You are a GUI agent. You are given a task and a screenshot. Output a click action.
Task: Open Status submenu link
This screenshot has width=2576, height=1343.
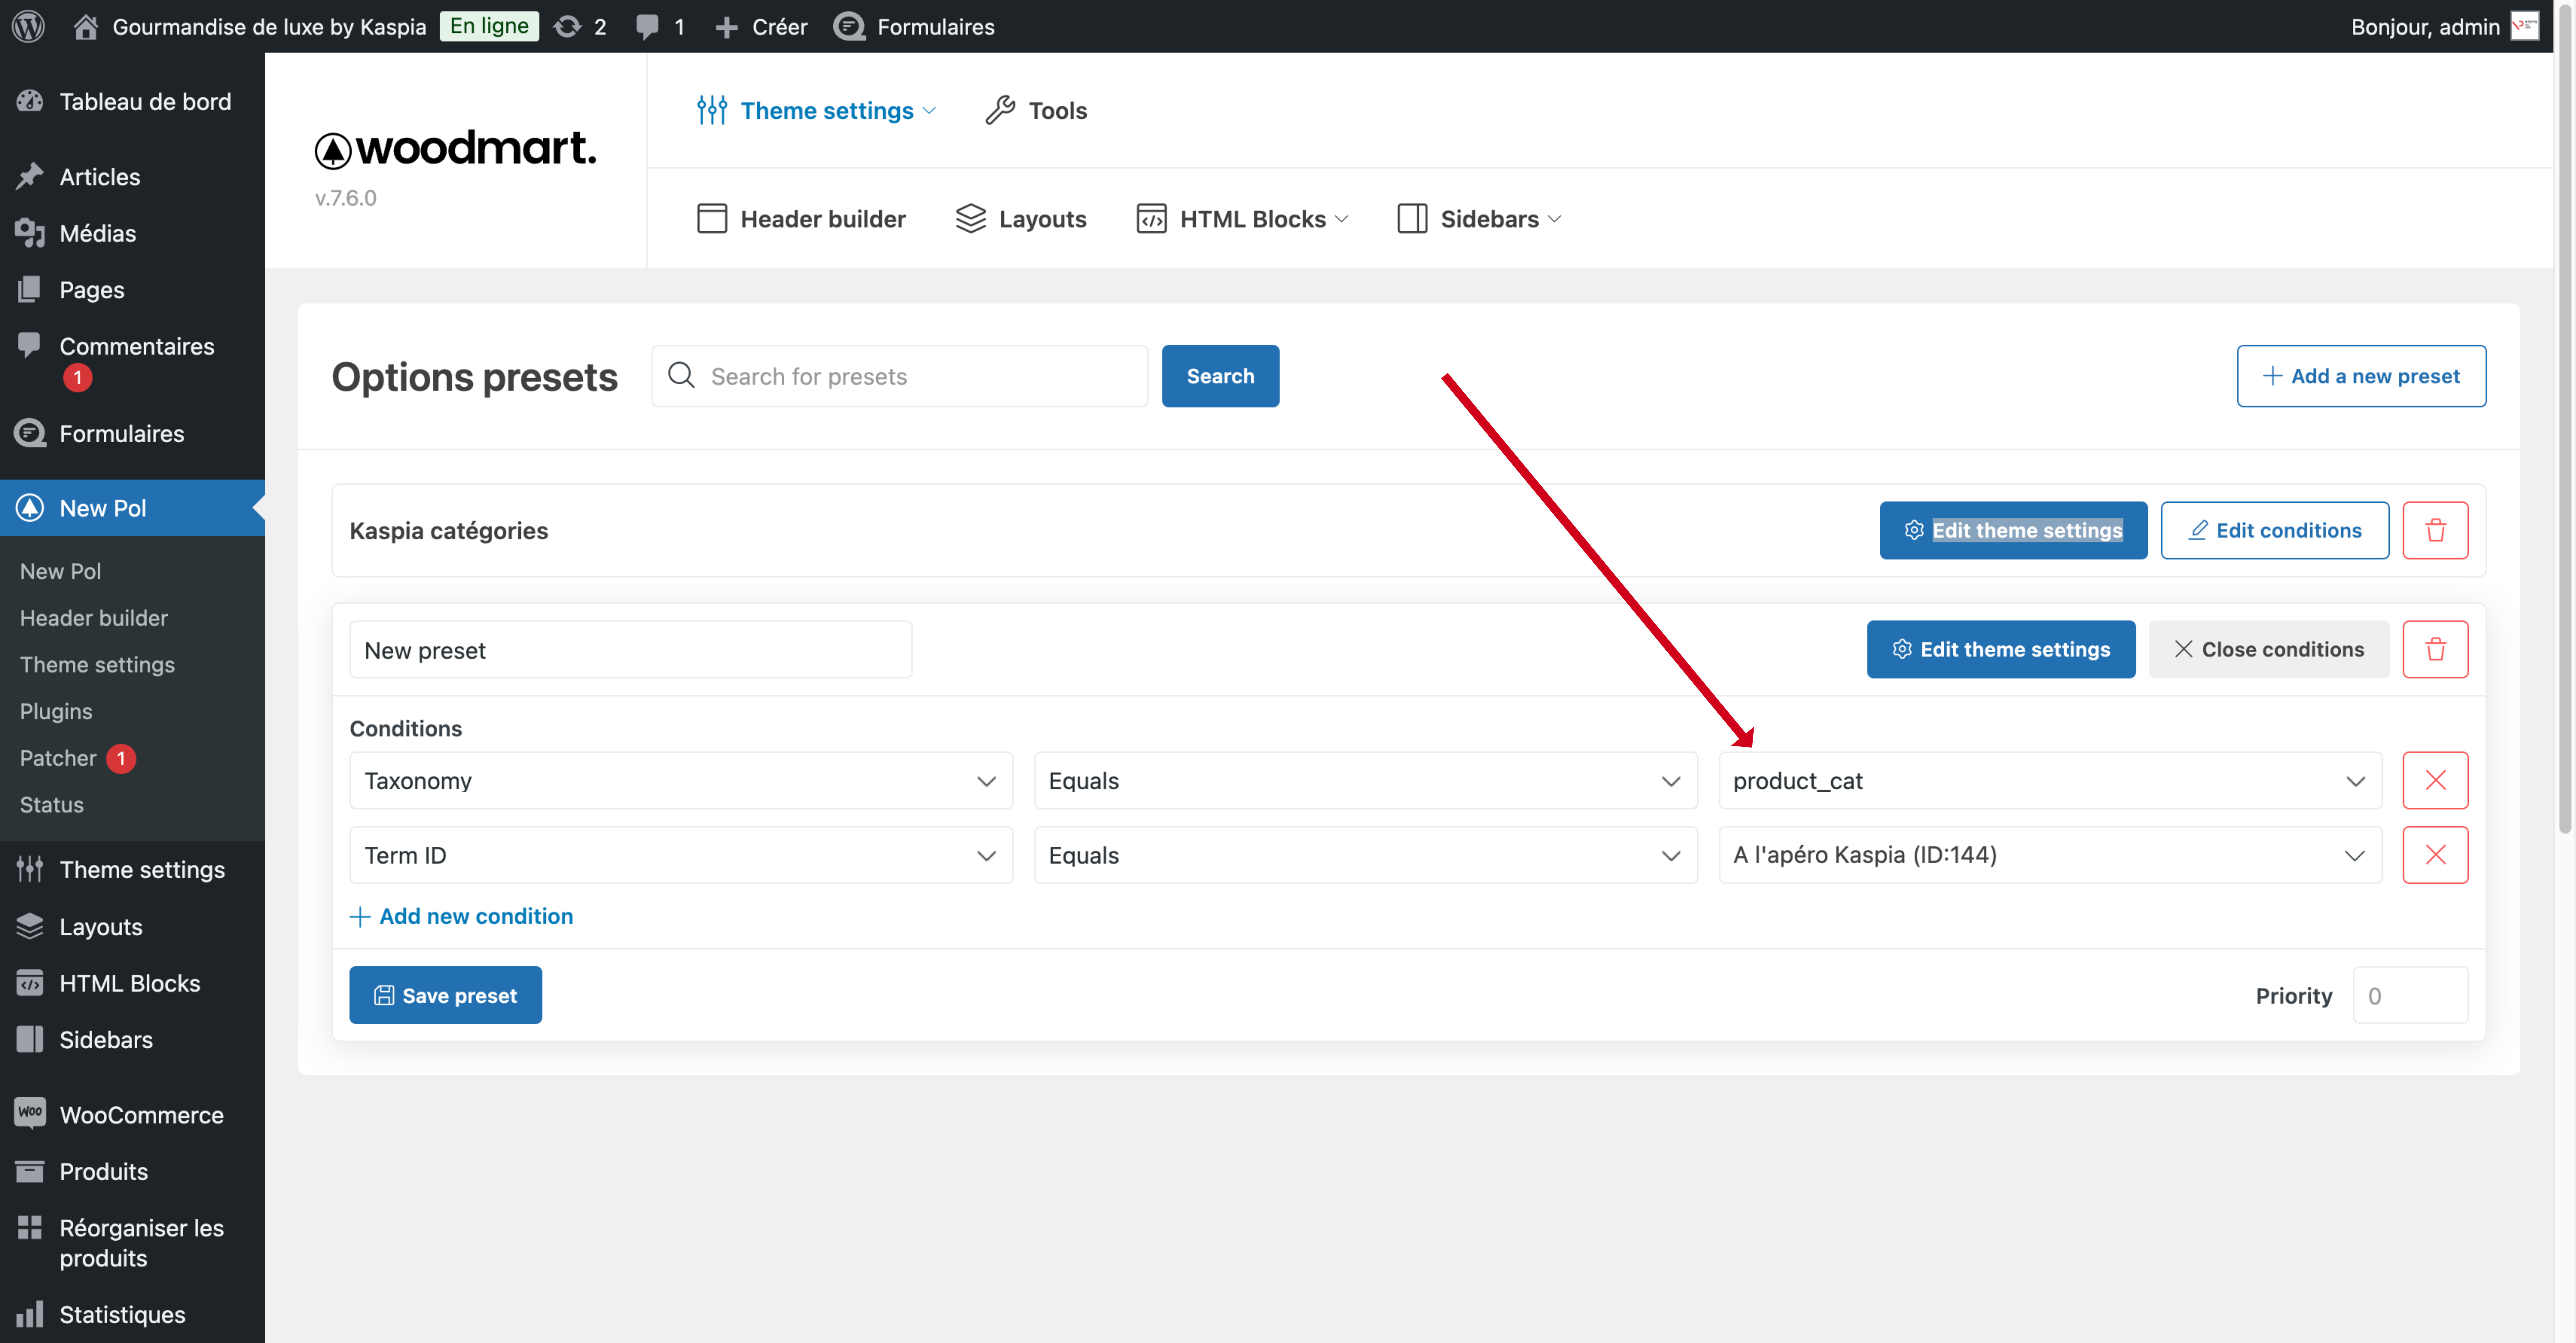(52, 805)
